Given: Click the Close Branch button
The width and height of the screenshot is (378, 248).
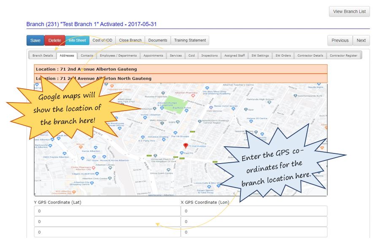Looking at the screenshot, I should point(130,40).
